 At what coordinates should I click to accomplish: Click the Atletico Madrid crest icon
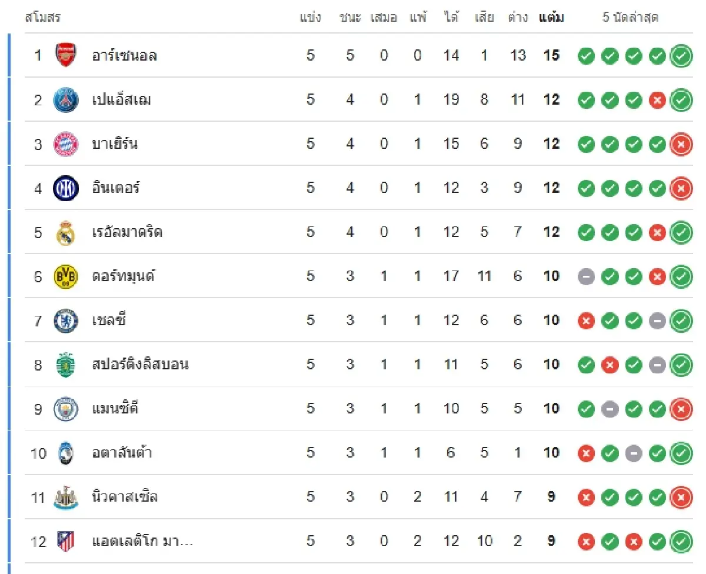(x=65, y=541)
